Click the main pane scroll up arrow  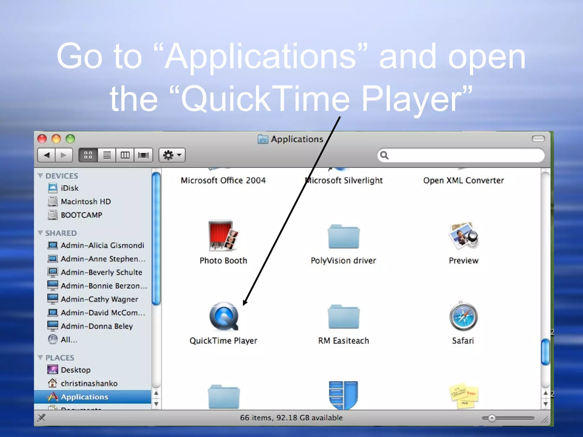[x=545, y=393]
